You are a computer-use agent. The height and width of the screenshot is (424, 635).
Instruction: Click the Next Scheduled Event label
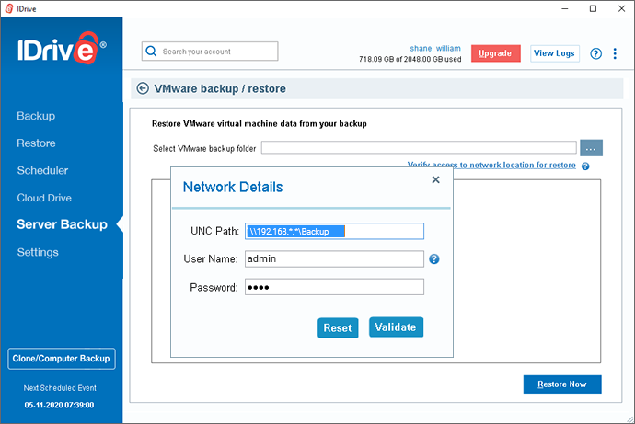pyautogui.click(x=60, y=388)
